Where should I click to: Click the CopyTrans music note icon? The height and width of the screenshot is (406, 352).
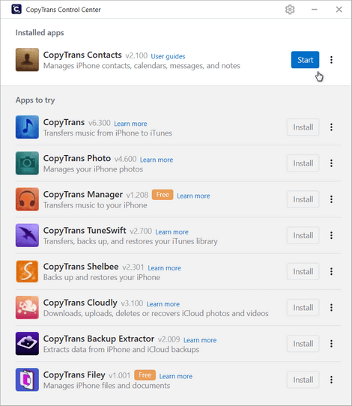[x=27, y=127]
